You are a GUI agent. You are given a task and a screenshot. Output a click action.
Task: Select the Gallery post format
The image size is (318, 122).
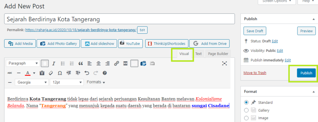click(246, 110)
